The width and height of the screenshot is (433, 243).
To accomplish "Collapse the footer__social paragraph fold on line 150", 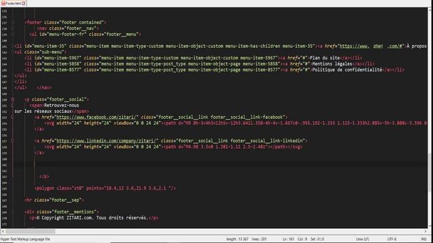I will pos(13,99).
